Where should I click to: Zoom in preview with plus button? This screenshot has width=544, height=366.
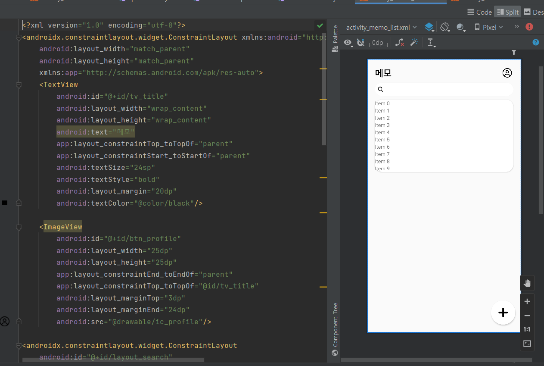coord(527,302)
